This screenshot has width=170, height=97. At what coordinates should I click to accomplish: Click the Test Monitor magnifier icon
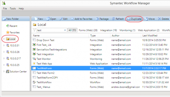[34, 59]
